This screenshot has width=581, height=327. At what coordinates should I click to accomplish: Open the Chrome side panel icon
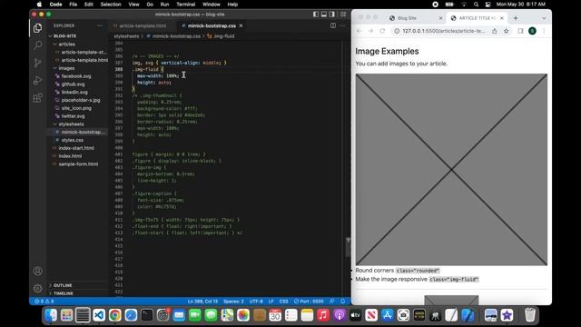pyautogui.click(x=520, y=31)
